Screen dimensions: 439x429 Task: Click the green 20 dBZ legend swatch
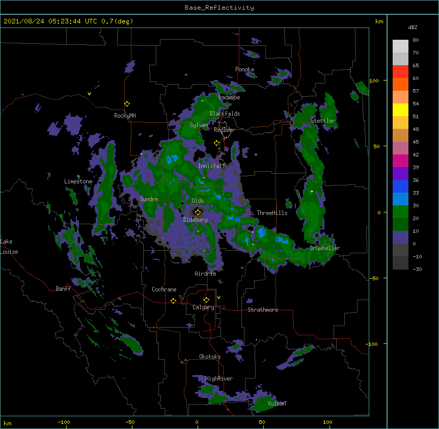click(400, 212)
